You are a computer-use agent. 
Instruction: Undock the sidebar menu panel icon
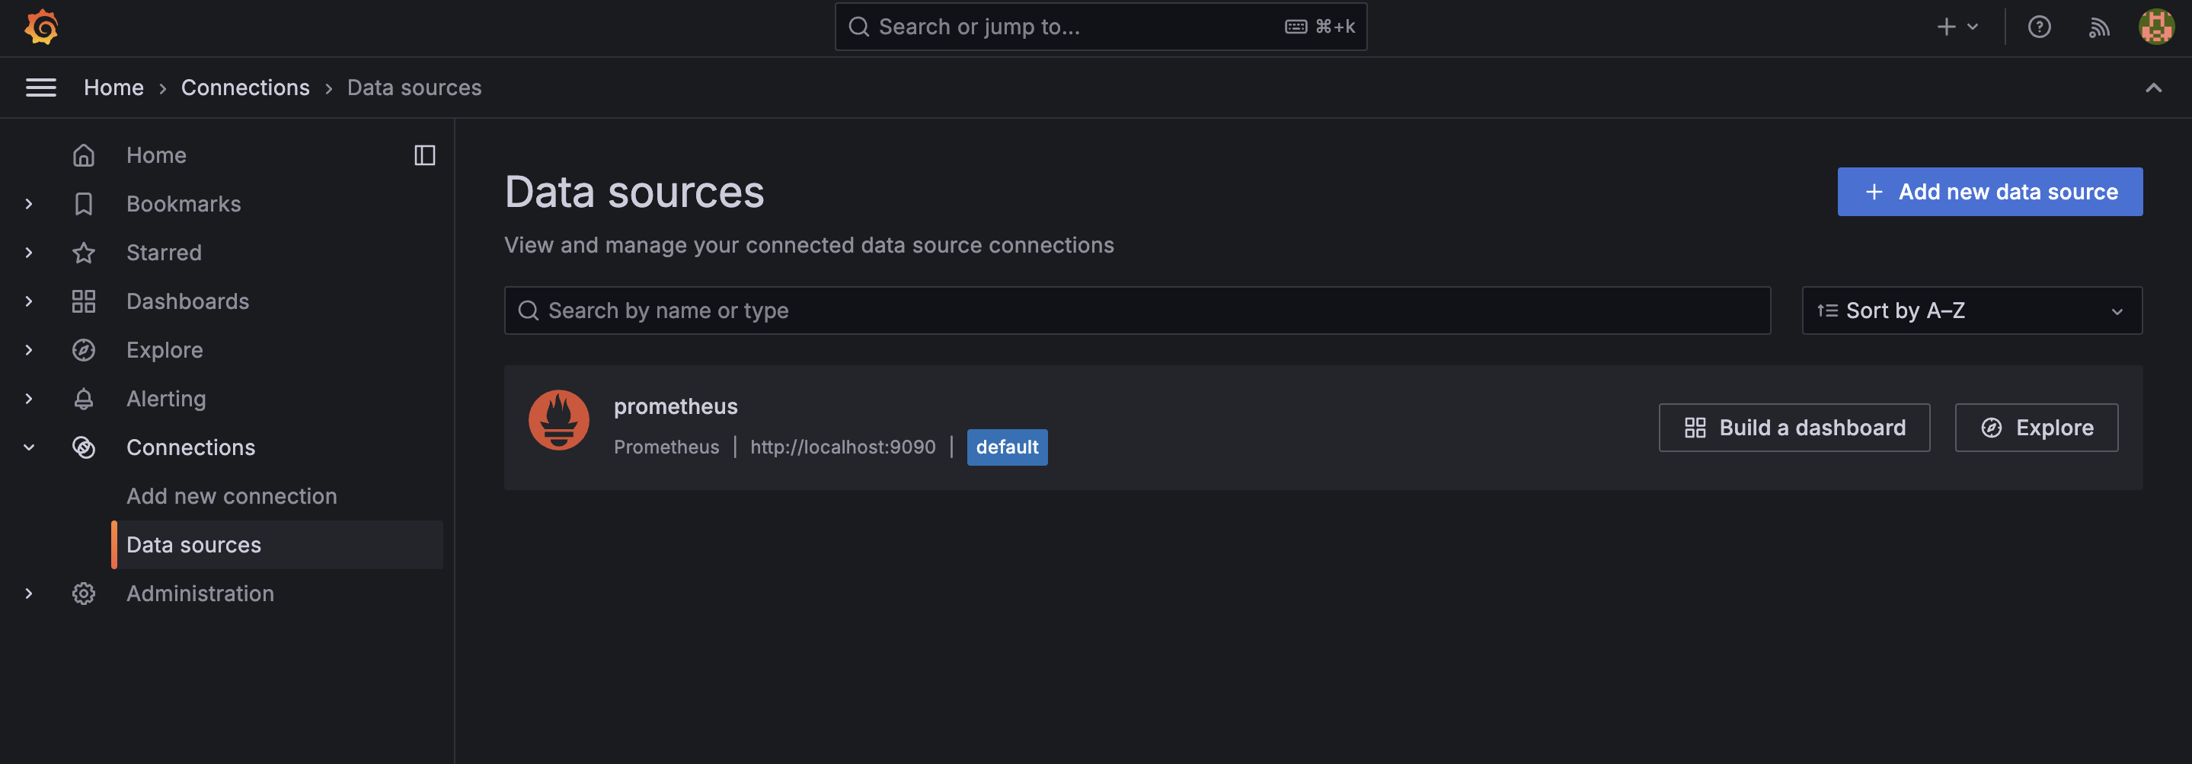point(425,155)
